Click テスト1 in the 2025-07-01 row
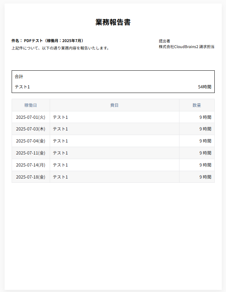This screenshot has height=292, width=226. 60,117
